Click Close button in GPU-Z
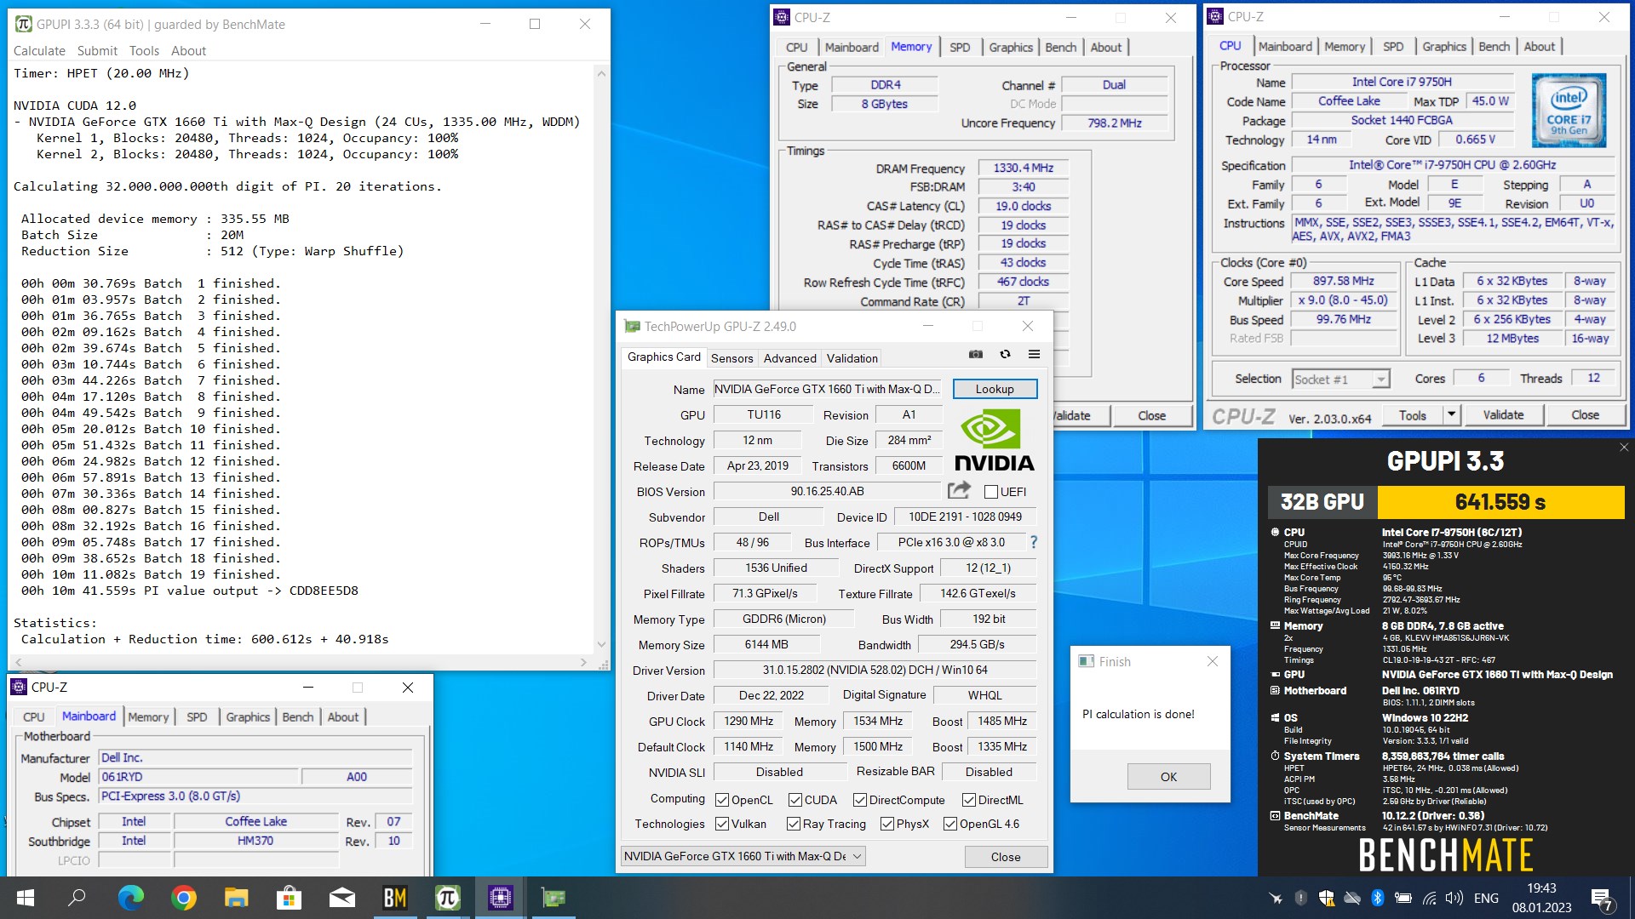Image resolution: width=1635 pixels, height=919 pixels. click(1006, 857)
